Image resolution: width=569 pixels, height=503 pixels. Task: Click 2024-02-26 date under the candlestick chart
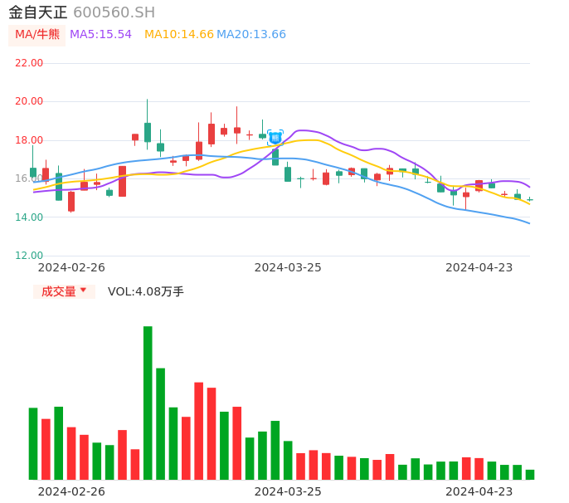tap(71, 267)
